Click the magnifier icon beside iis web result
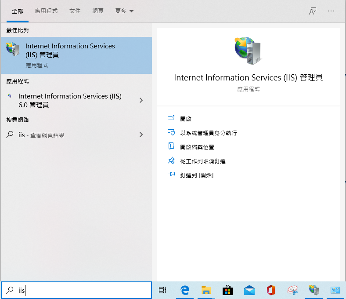This screenshot has width=346, height=299. [10, 135]
